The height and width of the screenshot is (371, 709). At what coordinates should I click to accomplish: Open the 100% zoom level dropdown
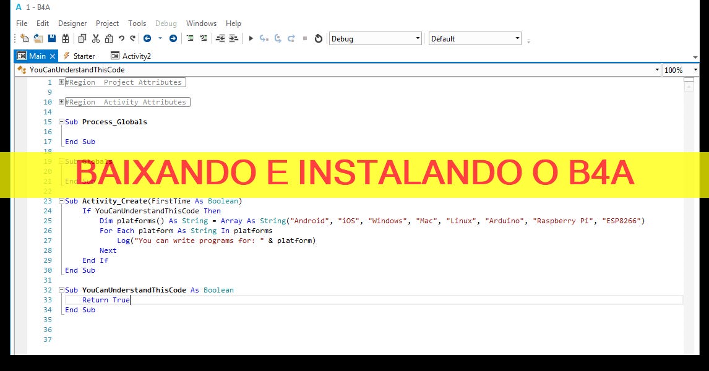(x=695, y=70)
